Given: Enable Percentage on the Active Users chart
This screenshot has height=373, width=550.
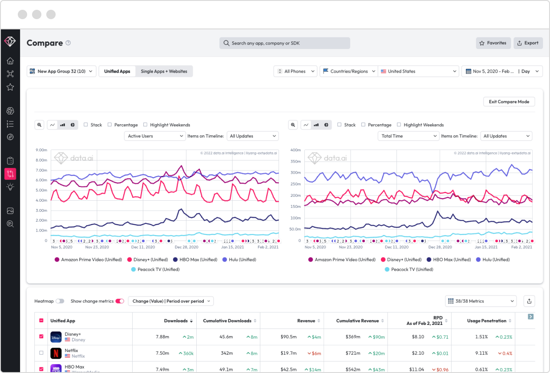Looking at the screenshot, I should click(x=109, y=125).
